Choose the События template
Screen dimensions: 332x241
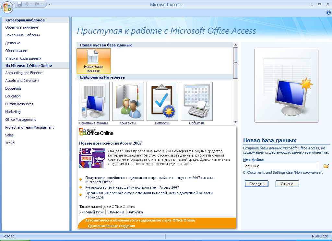197,104
